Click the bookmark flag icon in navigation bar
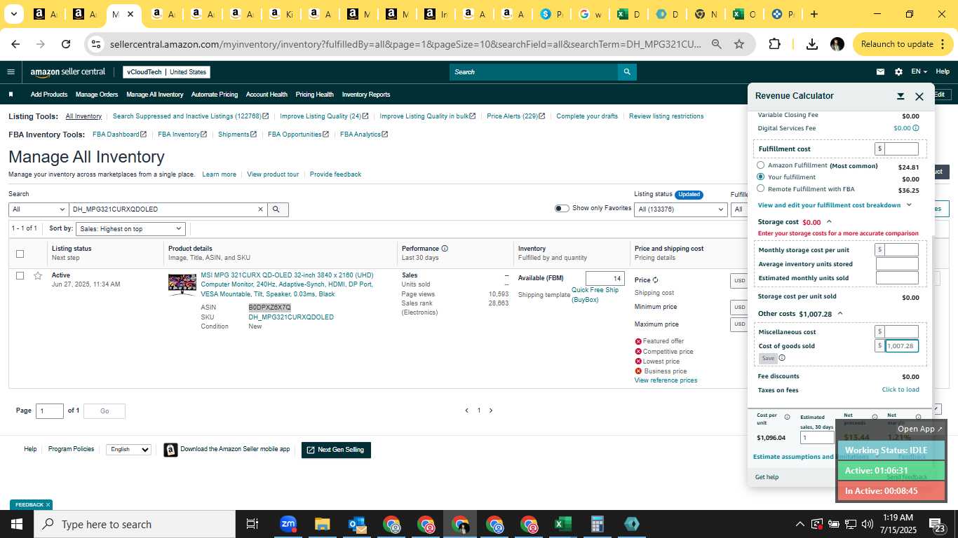 click(11, 94)
